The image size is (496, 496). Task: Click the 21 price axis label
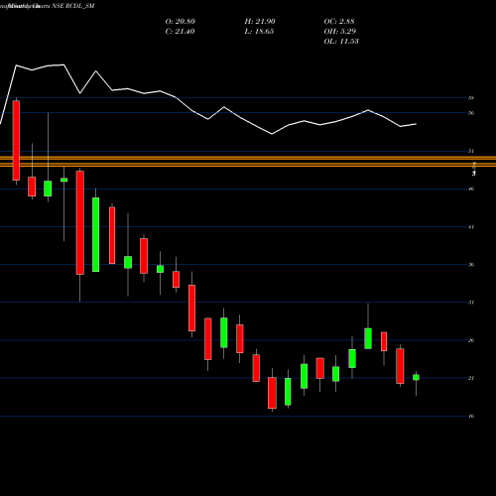471,378
